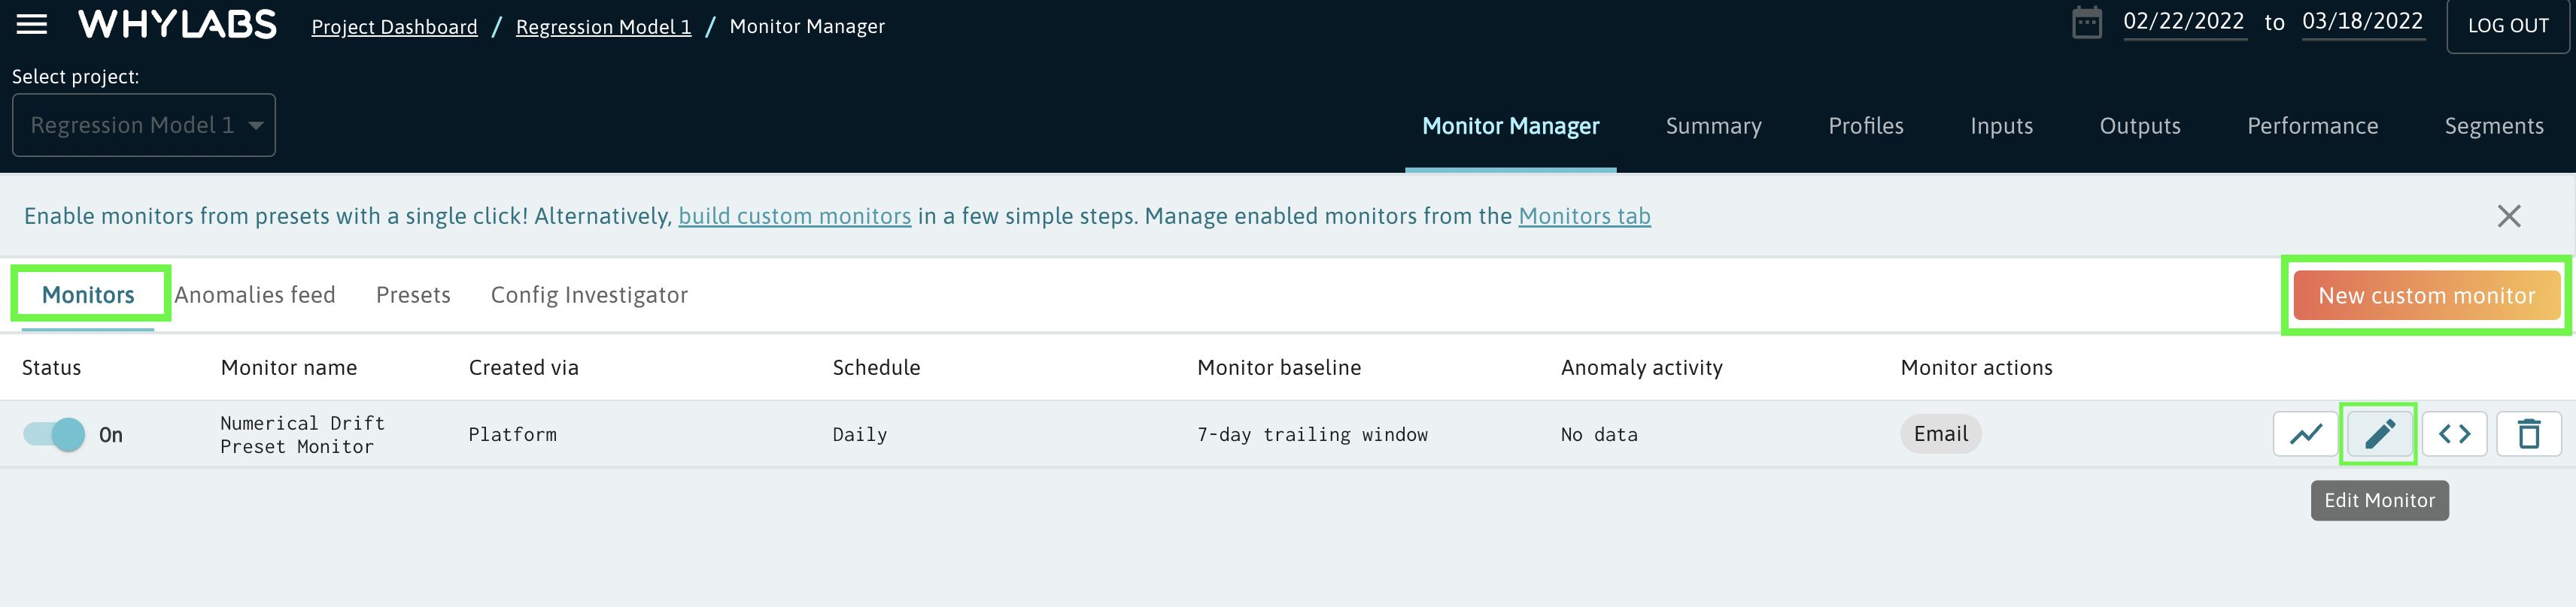Open the Performance navigation tab

(x=2312, y=127)
